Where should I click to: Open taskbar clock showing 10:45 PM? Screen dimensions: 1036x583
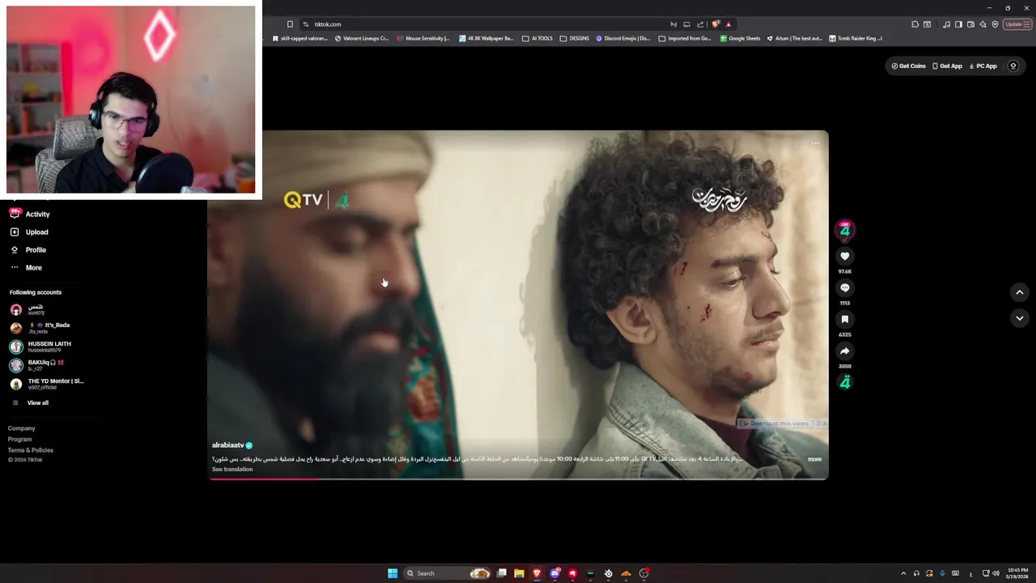(x=1017, y=573)
